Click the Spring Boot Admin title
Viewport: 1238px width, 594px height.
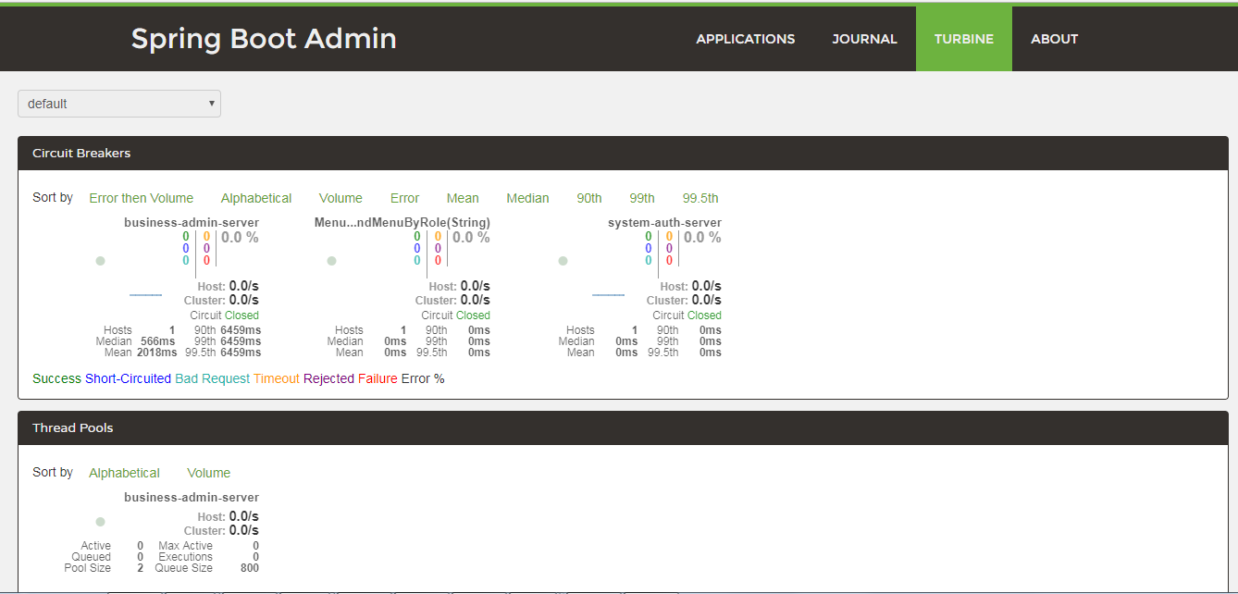264,39
